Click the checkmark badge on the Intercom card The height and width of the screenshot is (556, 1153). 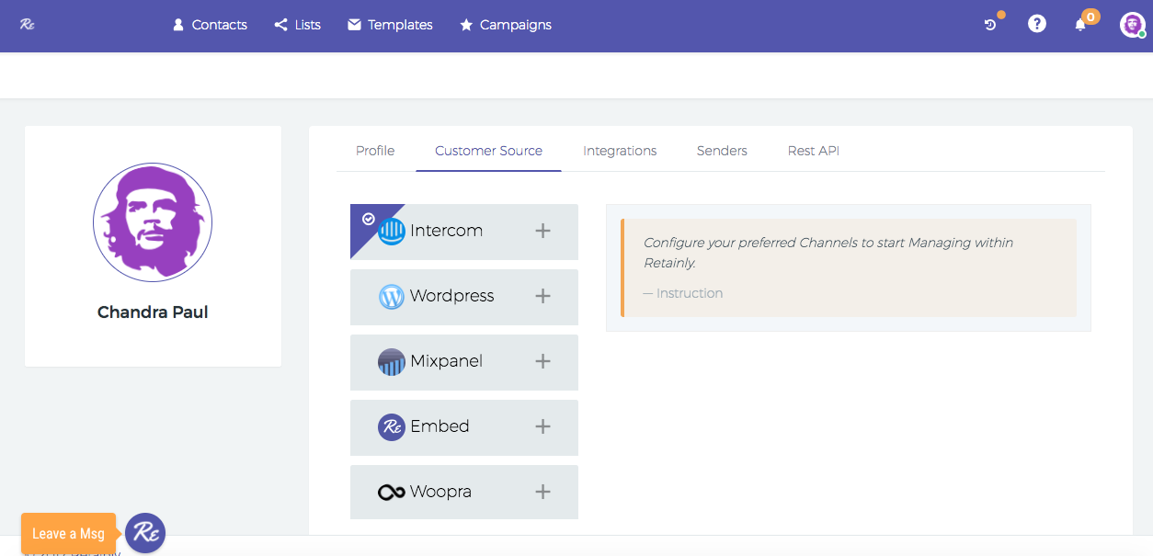368,219
